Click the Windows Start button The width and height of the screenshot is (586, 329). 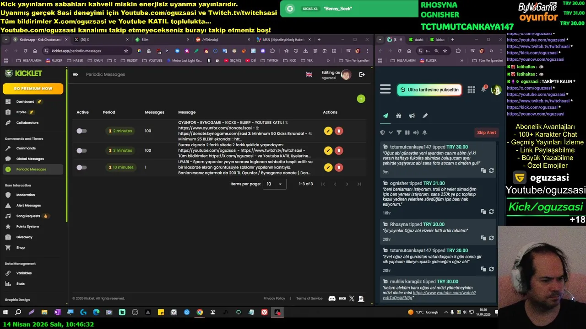tap(5, 313)
